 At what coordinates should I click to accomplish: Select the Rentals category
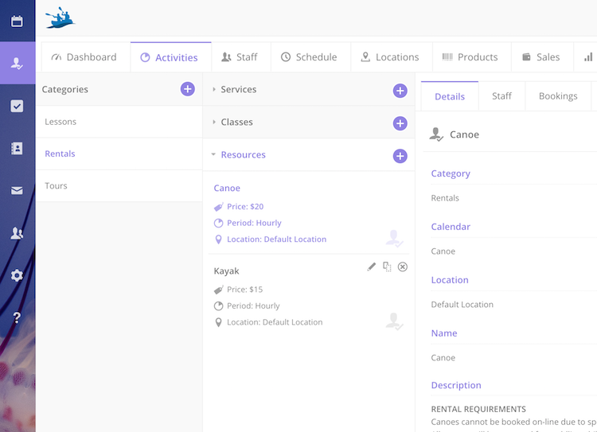[x=119, y=154]
